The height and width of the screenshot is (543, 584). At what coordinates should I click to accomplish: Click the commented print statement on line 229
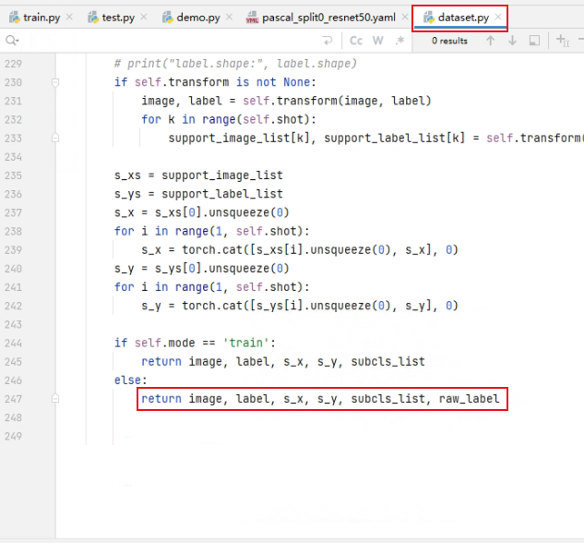[x=235, y=64]
